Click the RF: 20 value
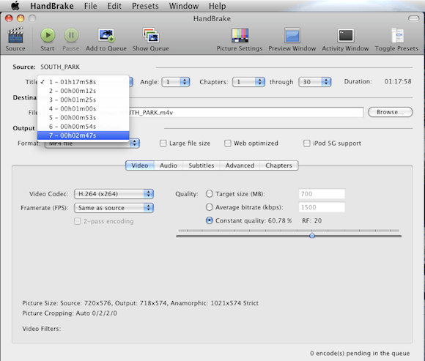Viewport: 425px width, 361px height. (312, 220)
